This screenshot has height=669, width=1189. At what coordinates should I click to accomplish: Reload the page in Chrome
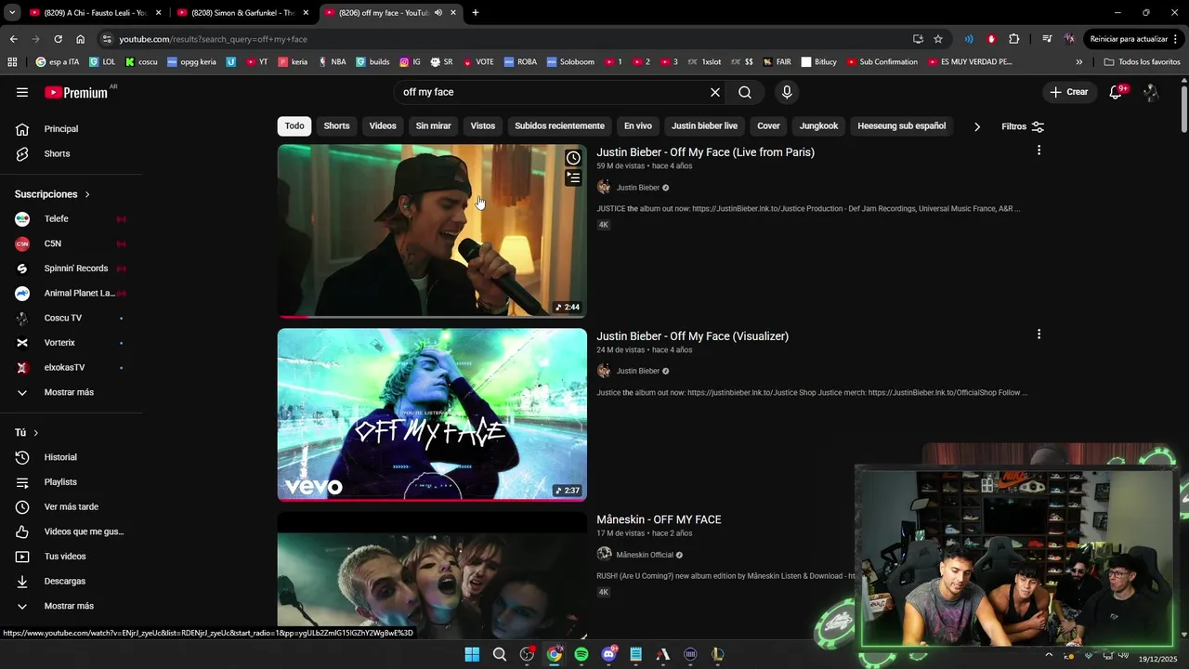58,39
